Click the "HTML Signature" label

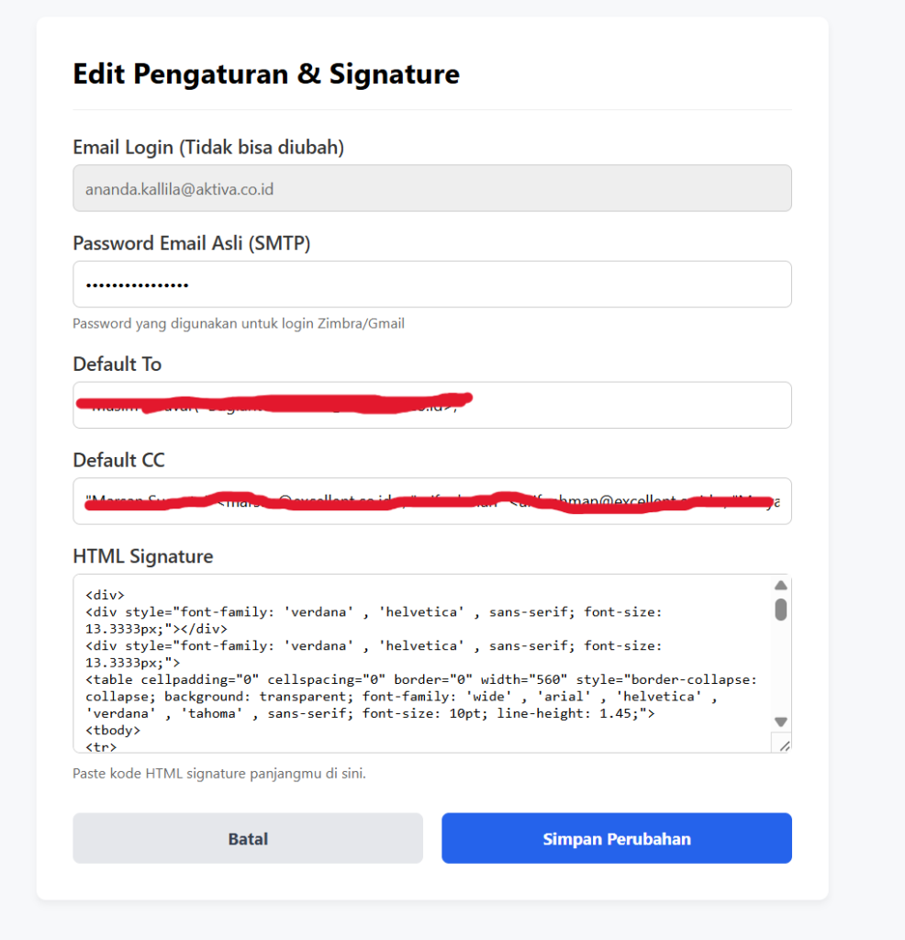pyautogui.click(x=142, y=556)
